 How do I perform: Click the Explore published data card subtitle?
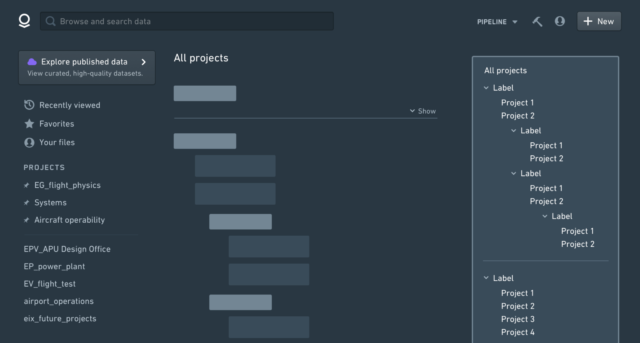tap(85, 74)
